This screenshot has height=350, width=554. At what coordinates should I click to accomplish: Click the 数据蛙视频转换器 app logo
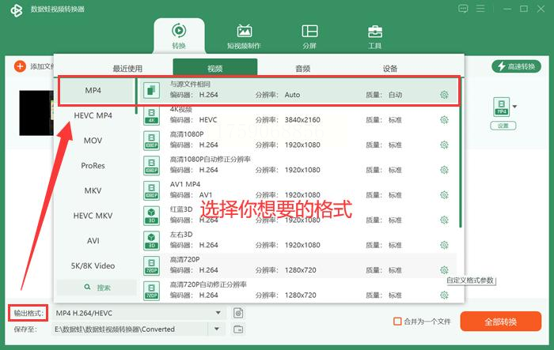pos(17,10)
